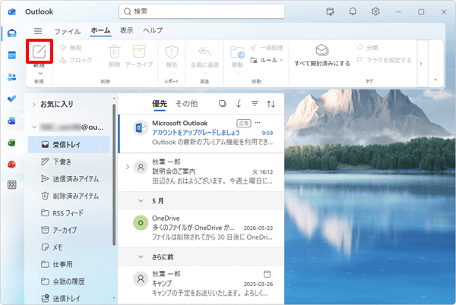Click the Ignore (無視) button in ribbon
456x305 pixels.
click(71, 48)
